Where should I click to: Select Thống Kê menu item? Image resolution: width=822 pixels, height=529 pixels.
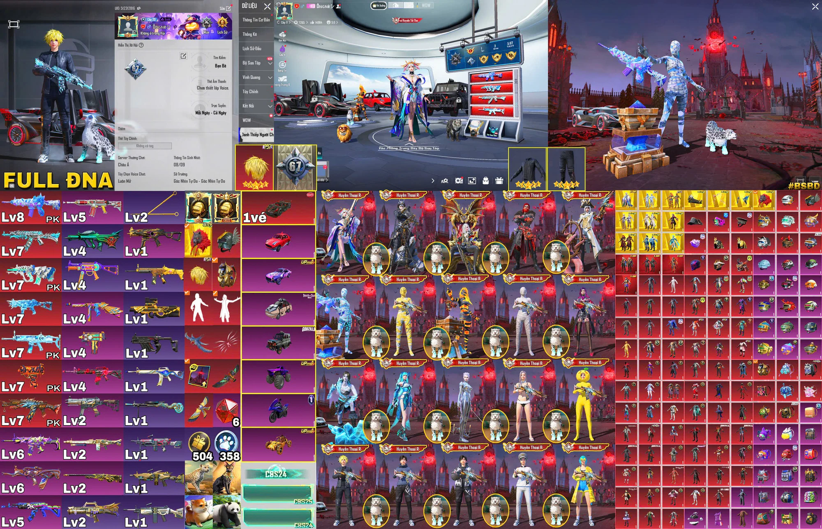click(x=256, y=34)
